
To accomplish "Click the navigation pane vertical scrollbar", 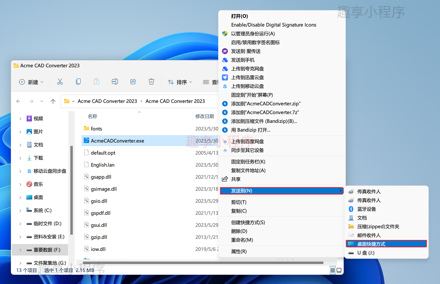I will click(71, 190).
